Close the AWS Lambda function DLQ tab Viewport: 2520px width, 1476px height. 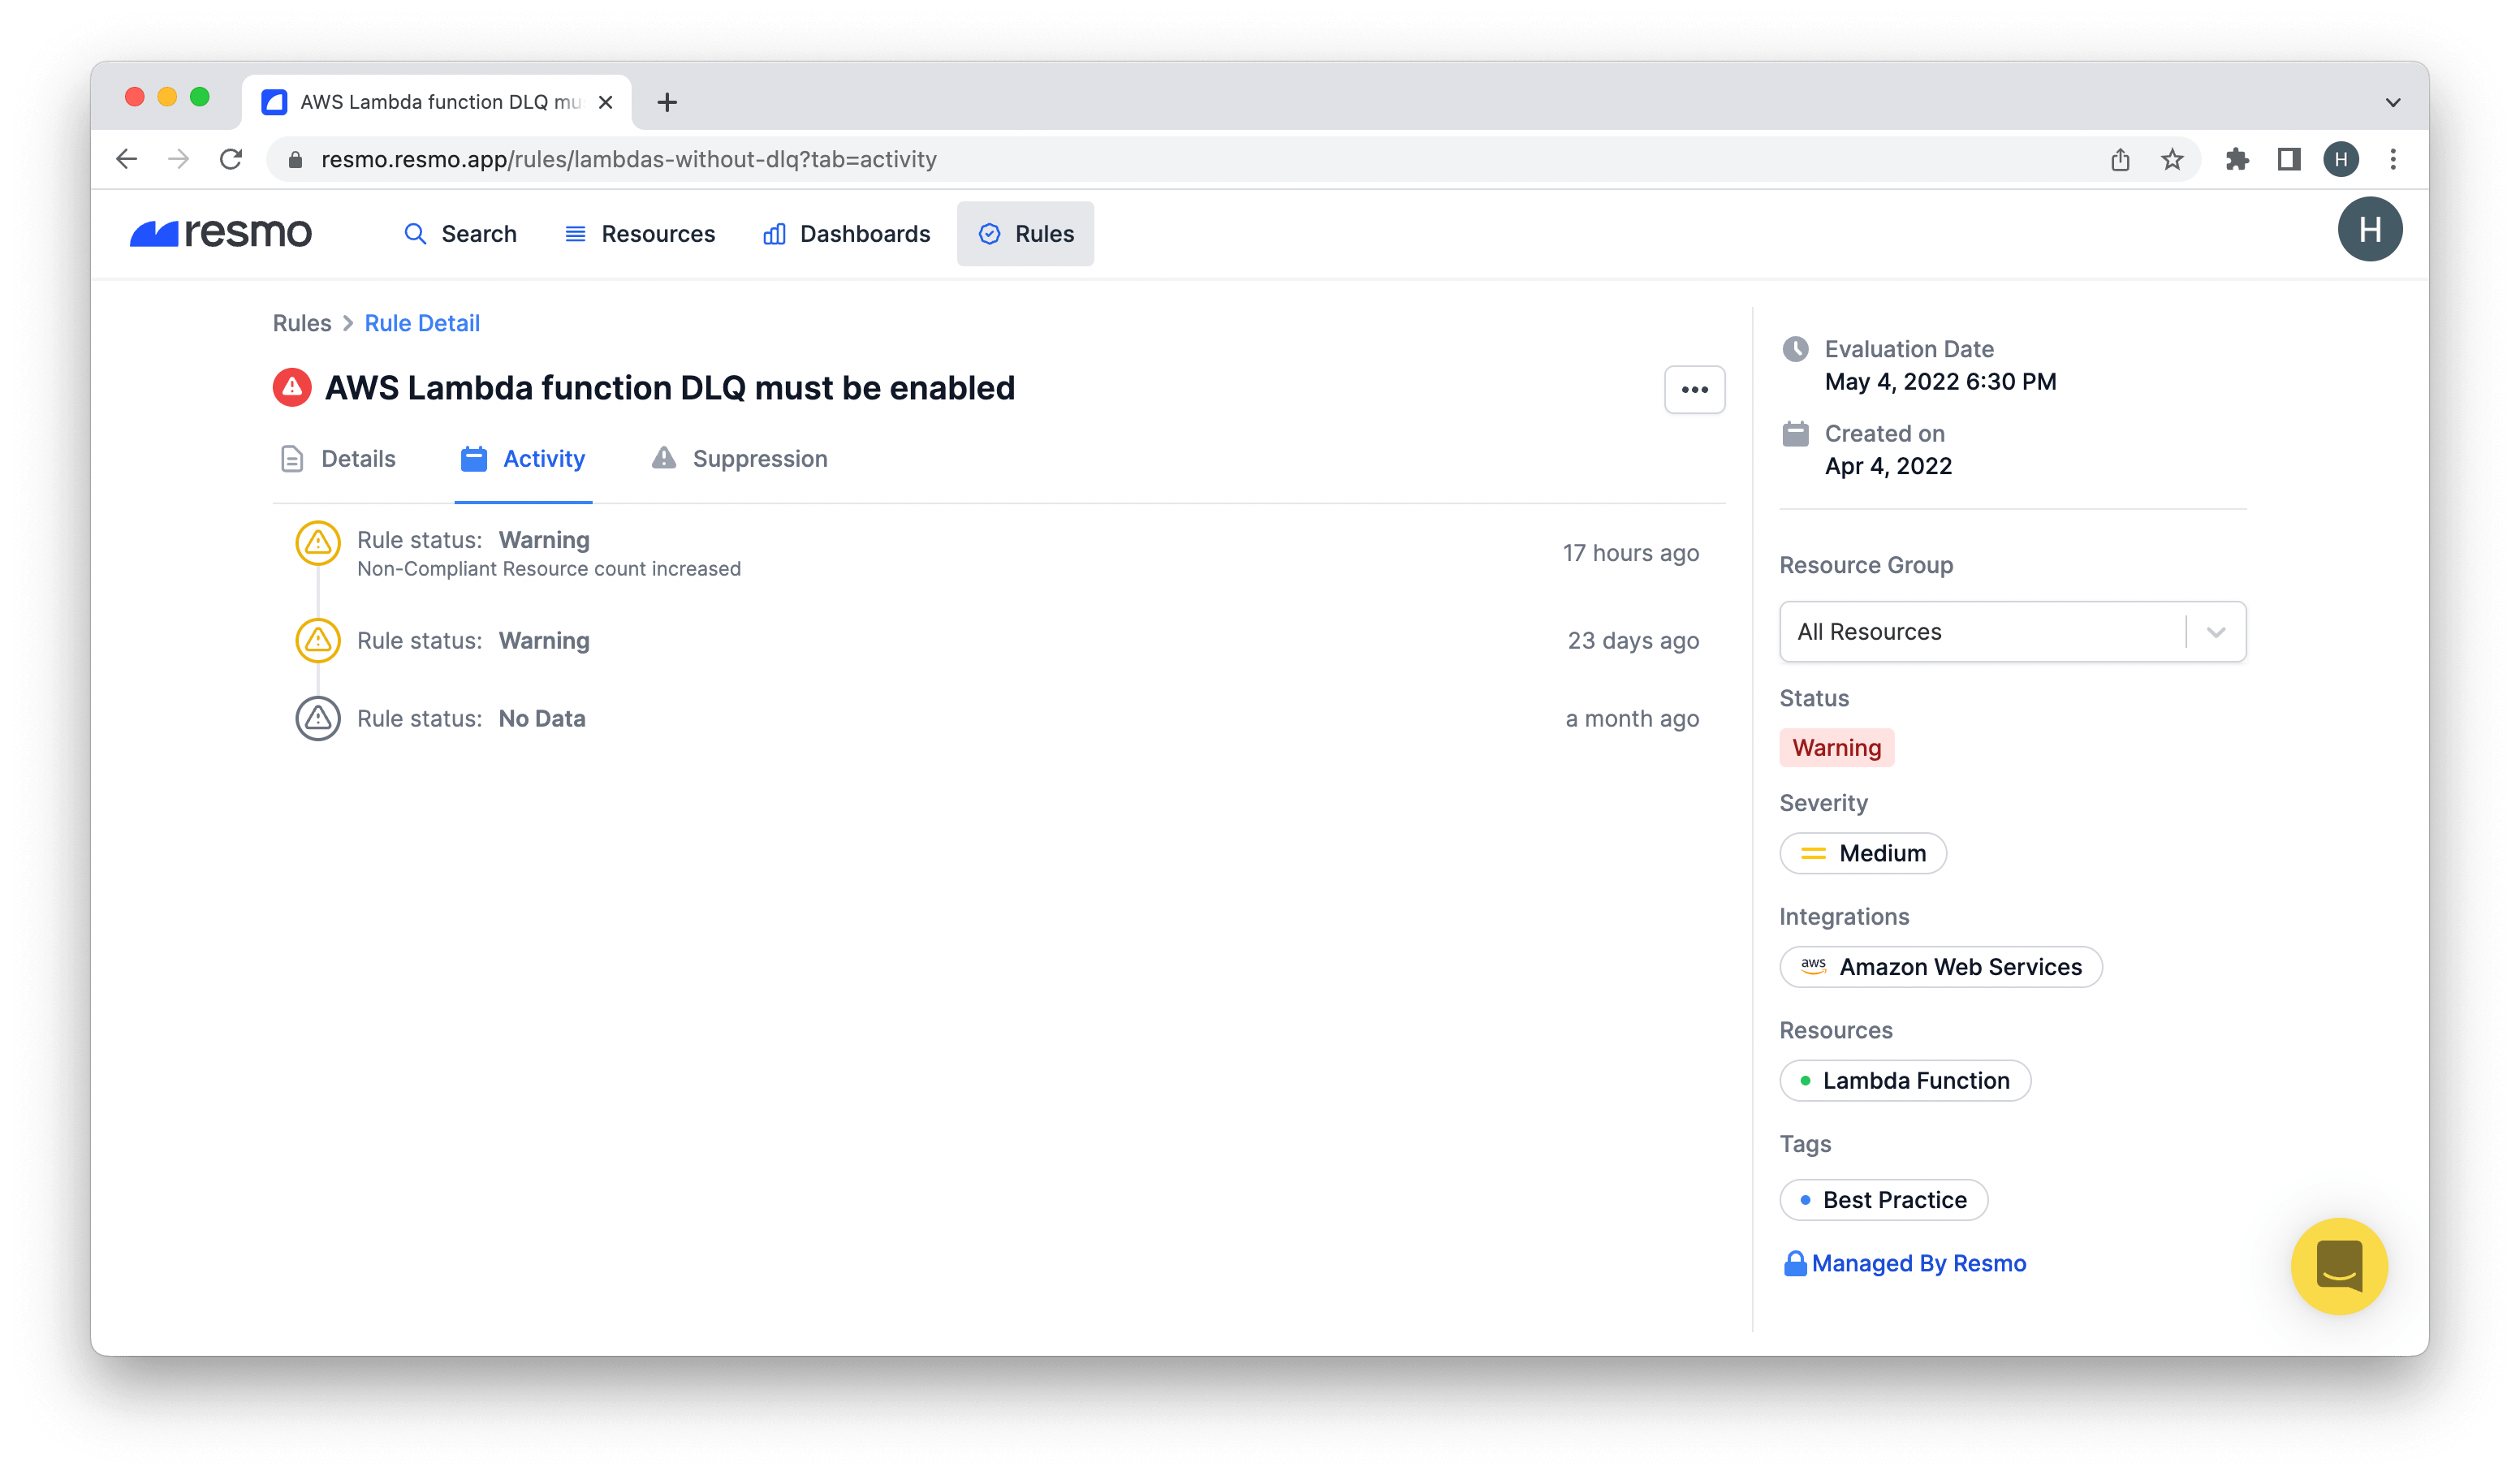pos(605,102)
